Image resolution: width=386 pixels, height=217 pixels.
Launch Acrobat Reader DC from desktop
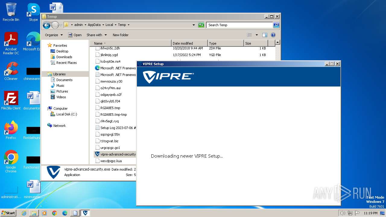11,43
